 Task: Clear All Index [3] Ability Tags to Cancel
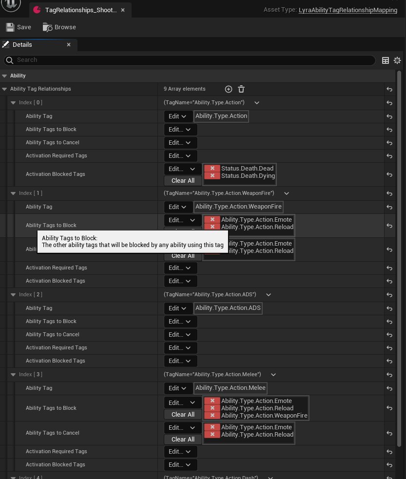pyautogui.click(x=183, y=440)
